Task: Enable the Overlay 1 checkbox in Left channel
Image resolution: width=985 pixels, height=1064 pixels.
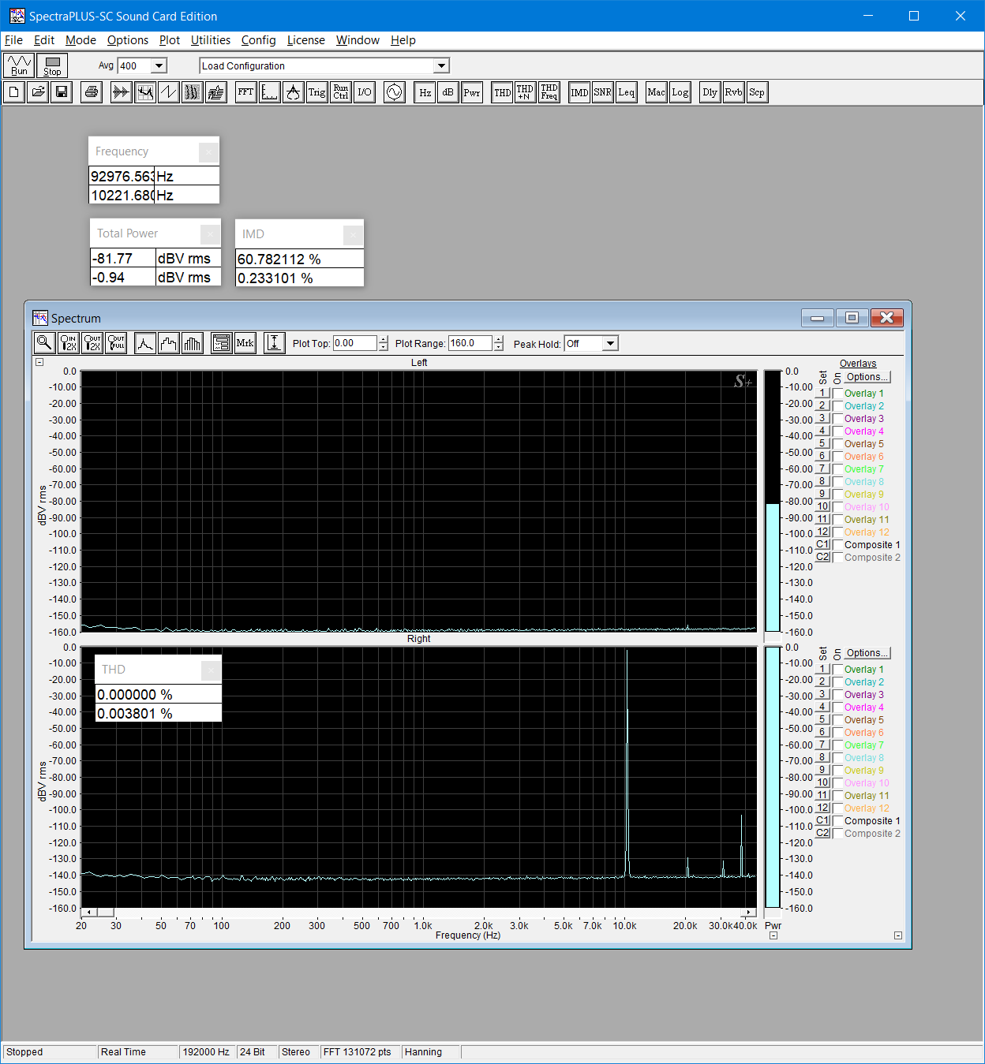Action: 838,394
